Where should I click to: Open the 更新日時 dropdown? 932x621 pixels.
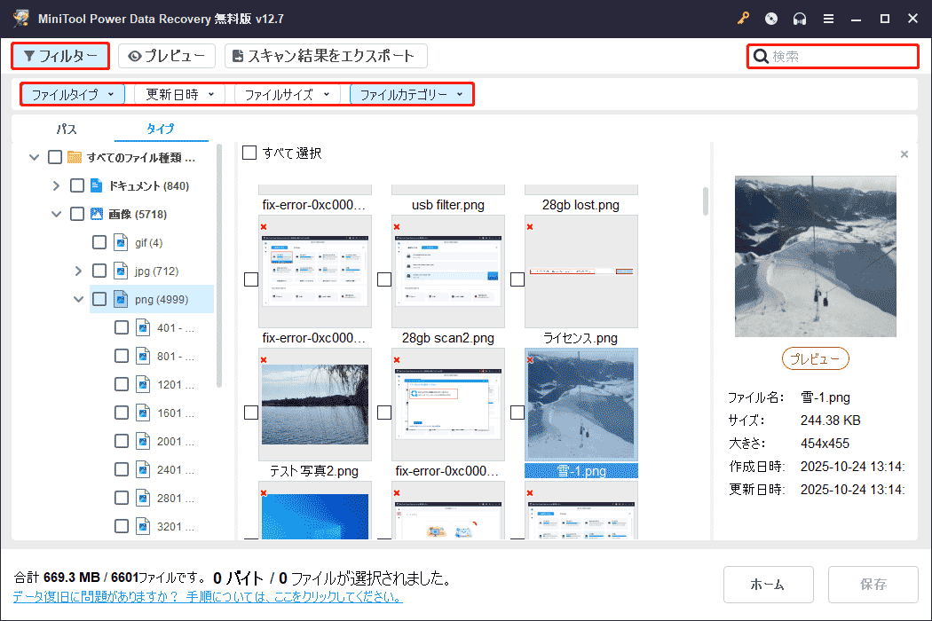pyautogui.click(x=178, y=93)
